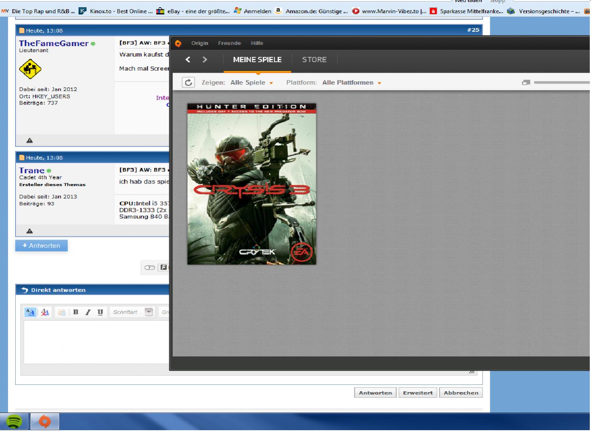Switch to the MEINE SPIELE tab
This screenshot has width=591, height=433.
coord(257,59)
